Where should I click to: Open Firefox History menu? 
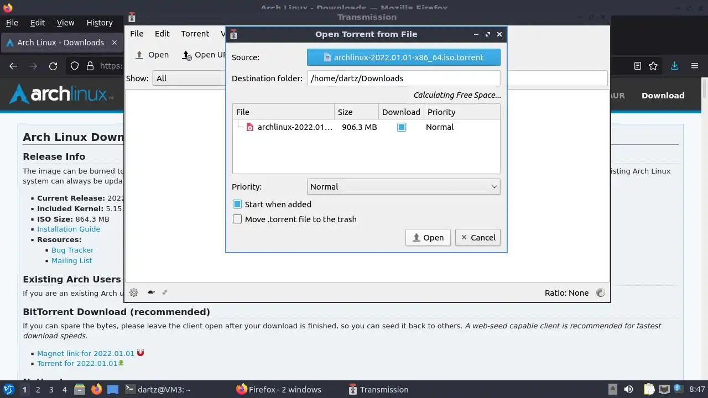pyautogui.click(x=100, y=23)
